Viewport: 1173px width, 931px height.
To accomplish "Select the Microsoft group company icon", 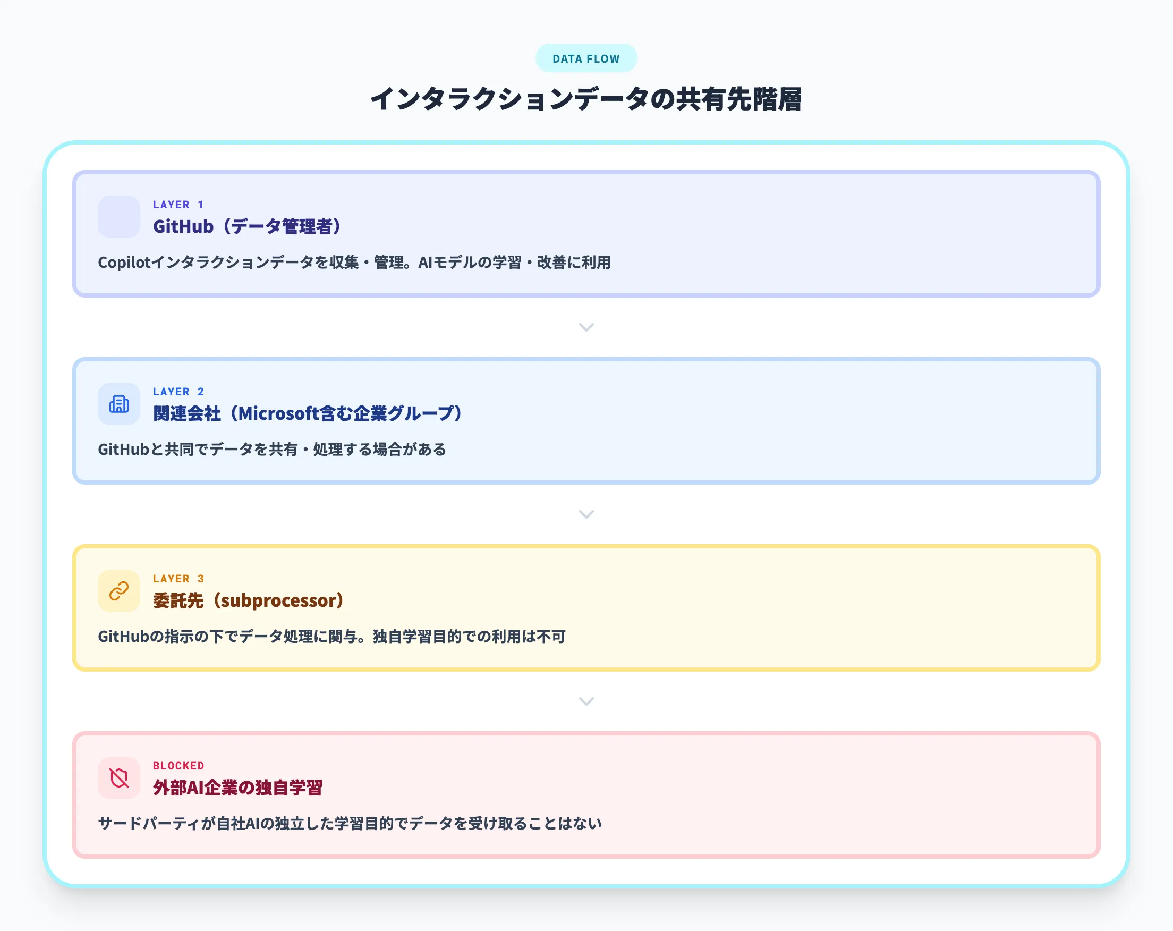I will pyautogui.click(x=118, y=404).
